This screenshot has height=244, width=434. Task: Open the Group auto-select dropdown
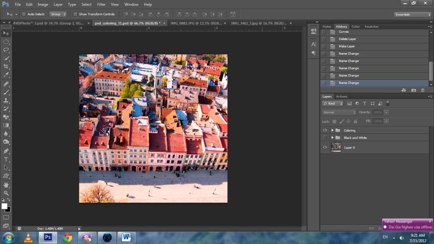point(58,14)
